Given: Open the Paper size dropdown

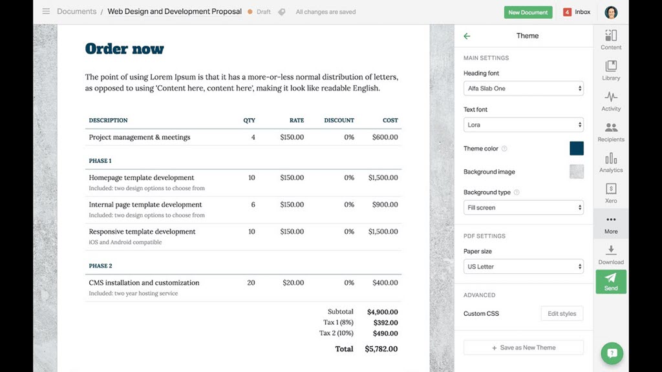Looking at the screenshot, I should (524, 267).
